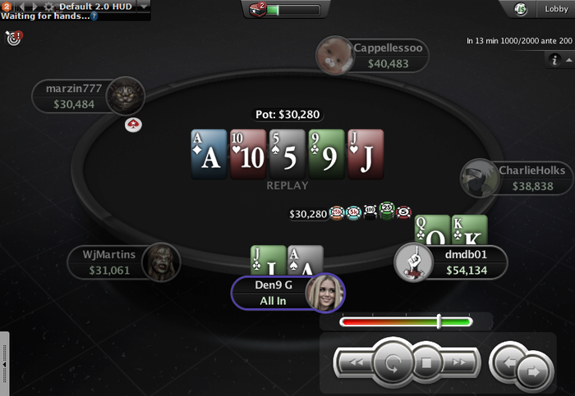Open the chest rewards progress icon

pyautogui.click(x=257, y=9)
